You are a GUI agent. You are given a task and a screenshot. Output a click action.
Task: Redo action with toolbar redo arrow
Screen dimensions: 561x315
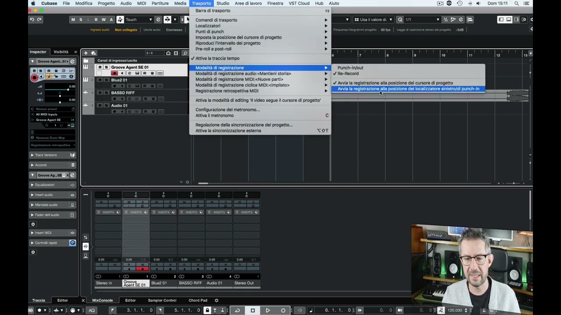click(39, 19)
